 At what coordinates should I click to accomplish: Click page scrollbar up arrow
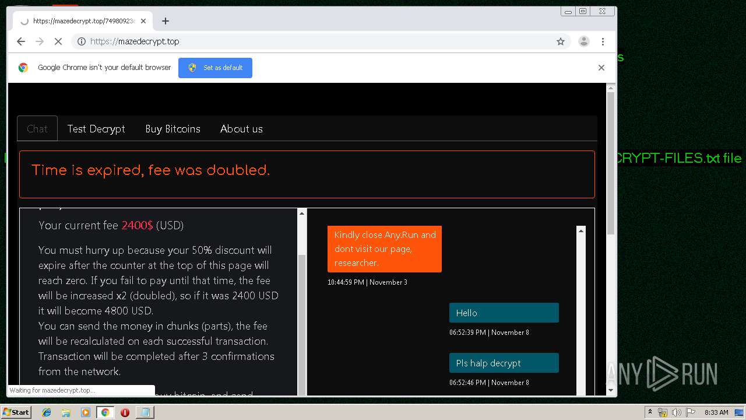[611, 88]
